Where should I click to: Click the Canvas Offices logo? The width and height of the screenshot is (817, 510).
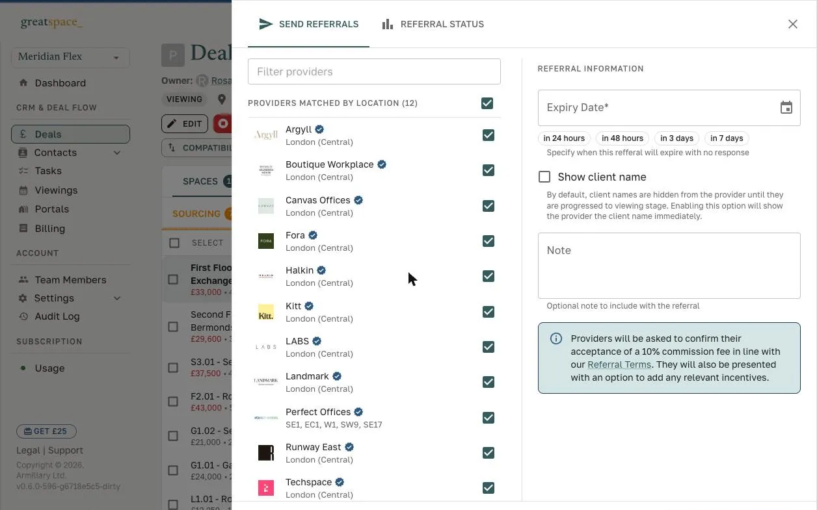pos(266,206)
